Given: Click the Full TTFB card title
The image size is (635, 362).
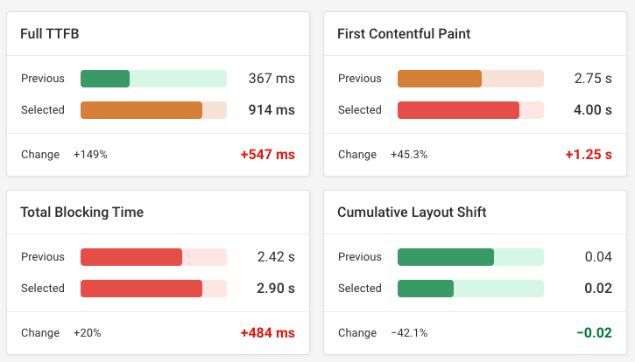Looking at the screenshot, I should click(50, 34).
